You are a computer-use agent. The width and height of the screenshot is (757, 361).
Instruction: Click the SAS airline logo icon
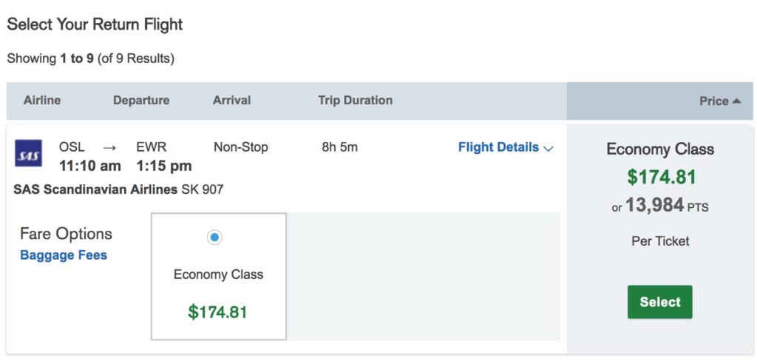tap(29, 154)
